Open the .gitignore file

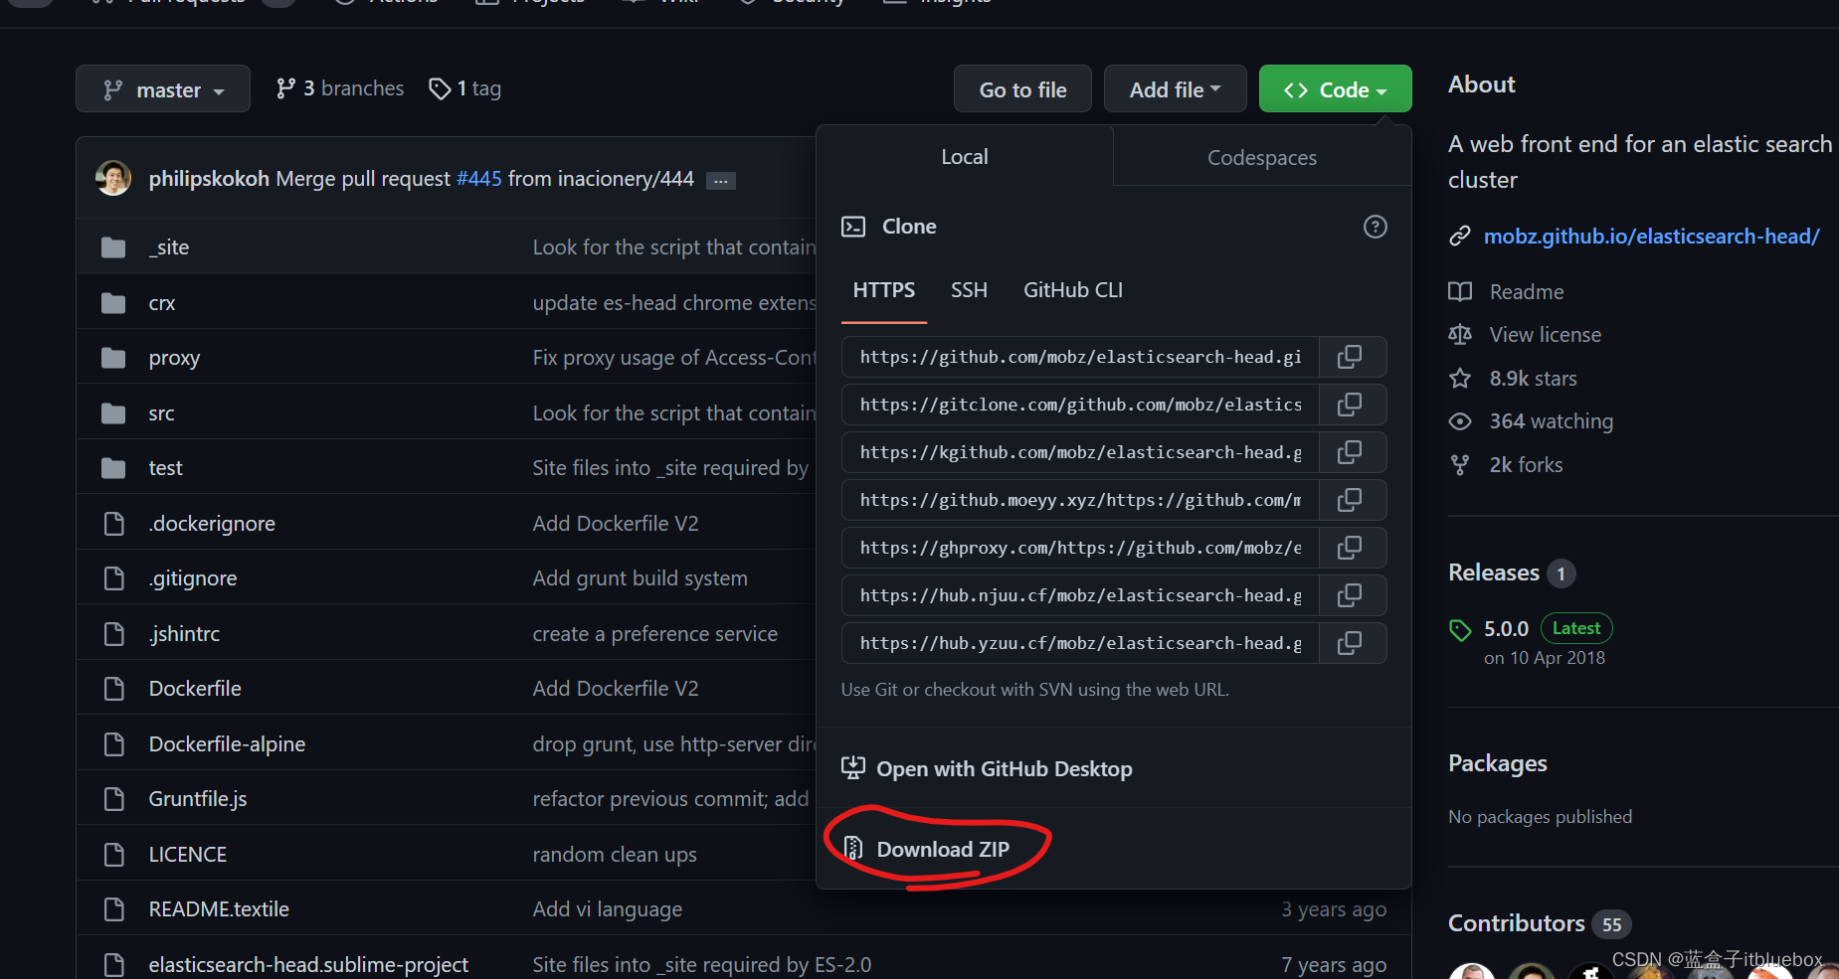[x=193, y=578]
